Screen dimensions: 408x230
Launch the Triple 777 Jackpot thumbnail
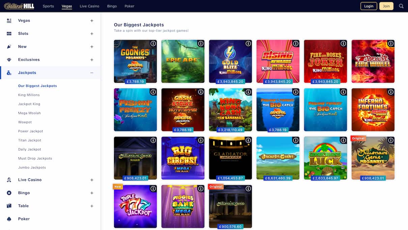pos(135,206)
